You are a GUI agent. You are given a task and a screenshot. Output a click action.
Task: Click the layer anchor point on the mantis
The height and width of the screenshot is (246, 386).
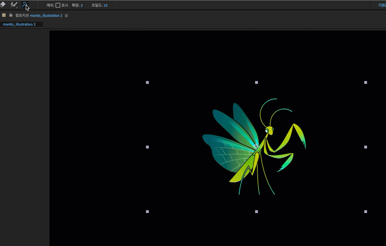(256, 146)
